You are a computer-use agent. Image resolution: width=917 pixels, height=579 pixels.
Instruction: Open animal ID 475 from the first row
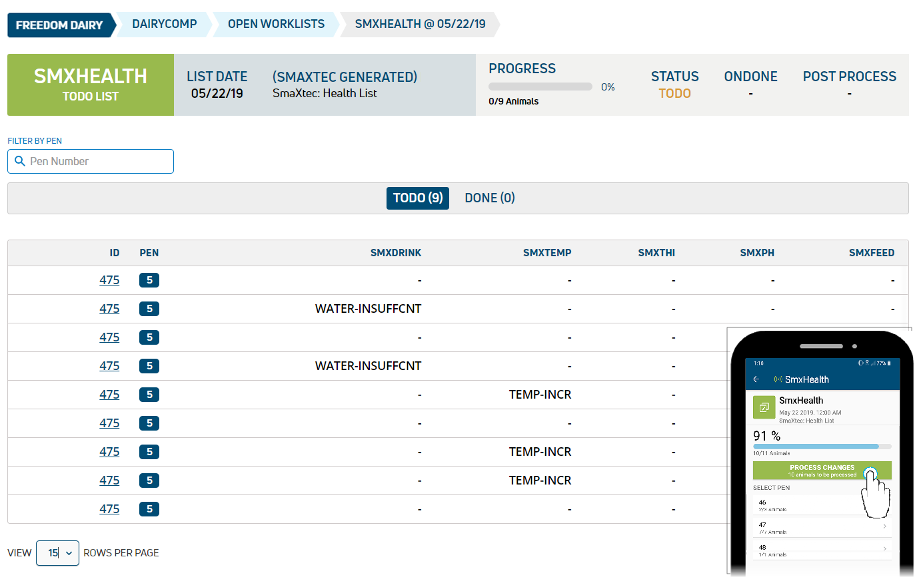tap(109, 280)
